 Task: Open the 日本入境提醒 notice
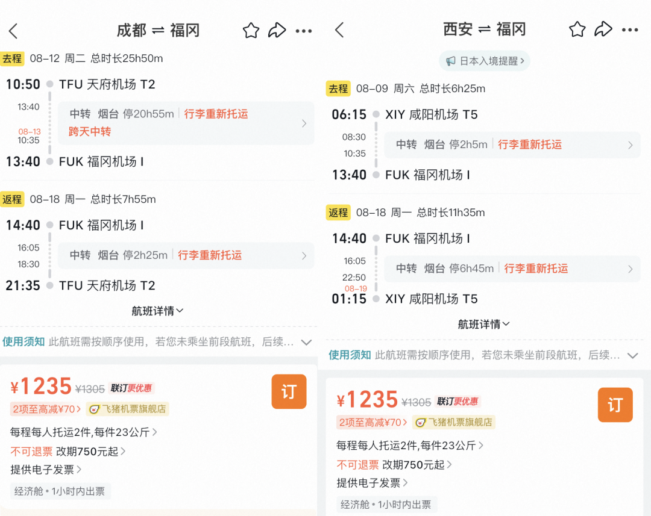tap(485, 61)
